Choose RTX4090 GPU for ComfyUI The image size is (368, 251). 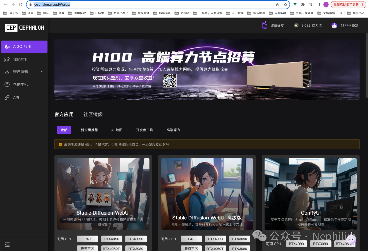296,244
